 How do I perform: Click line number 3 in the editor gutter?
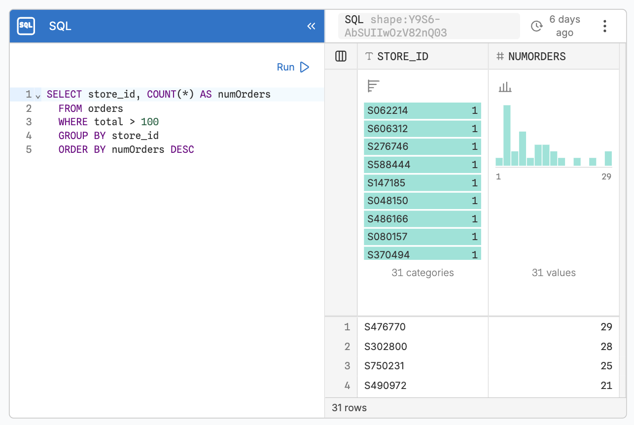click(x=29, y=122)
